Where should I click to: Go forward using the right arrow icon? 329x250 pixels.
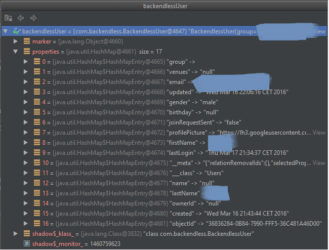[x=33, y=18]
